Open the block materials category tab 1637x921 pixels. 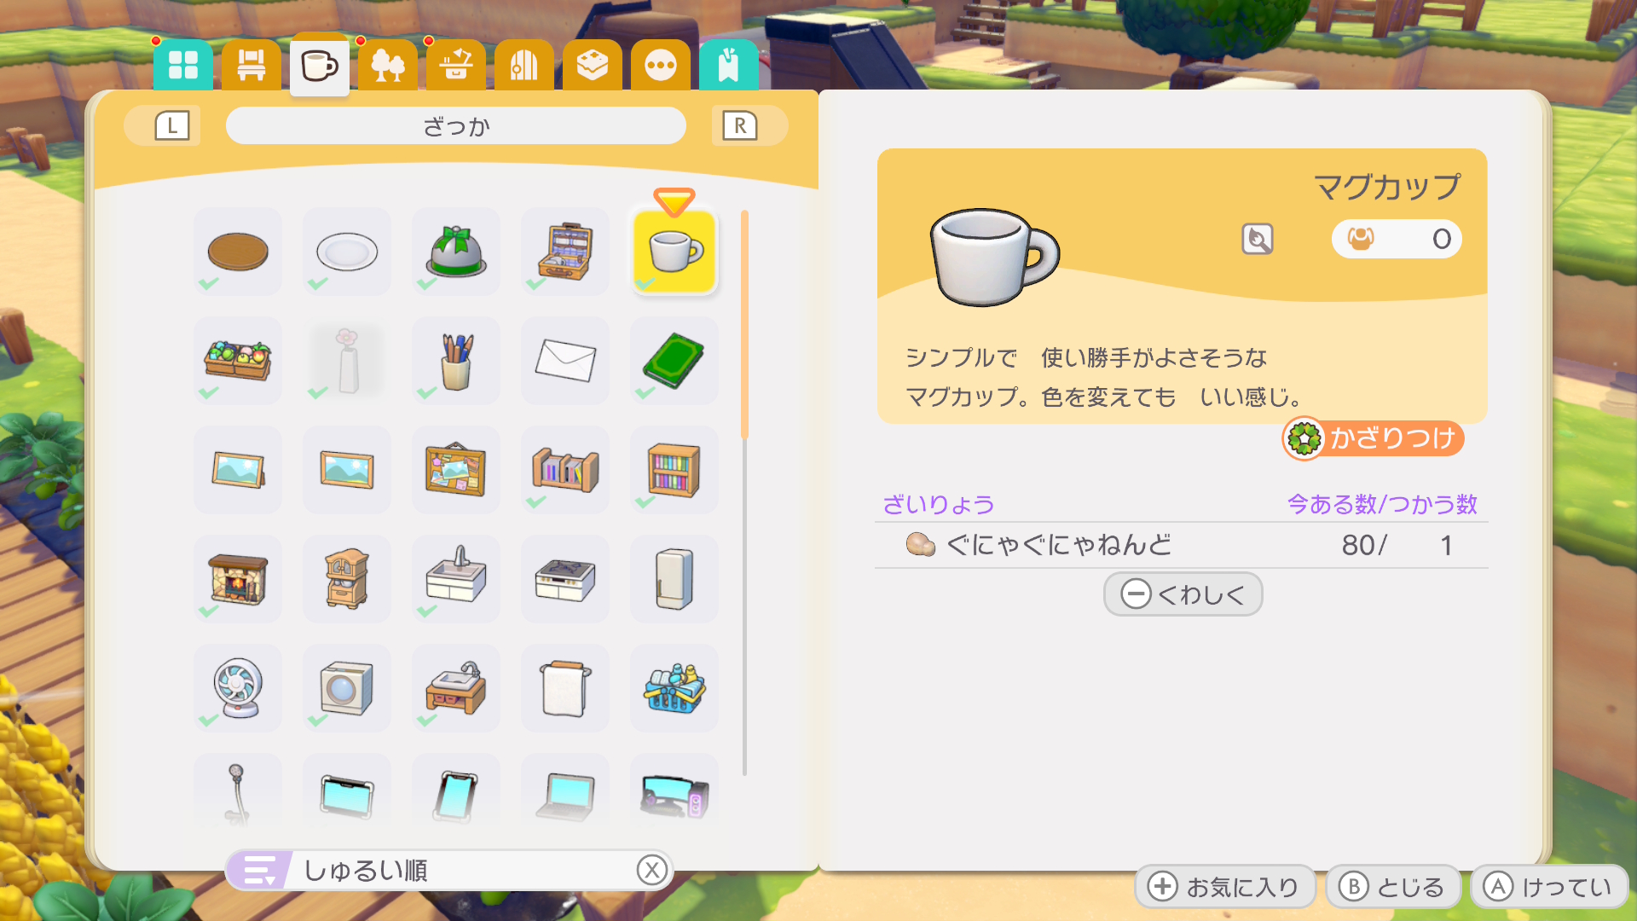tap(592, 65)
